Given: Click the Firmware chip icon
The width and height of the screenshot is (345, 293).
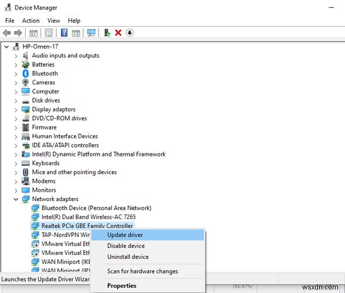Looking at the screenshot, I should coord(26,127).
